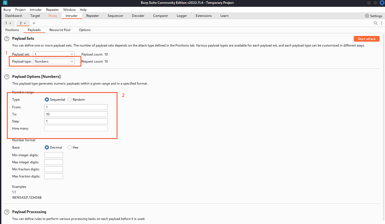Screen dimensions: 385x224
Task: Open the Payload set dropdown
Action: point(54,54)
